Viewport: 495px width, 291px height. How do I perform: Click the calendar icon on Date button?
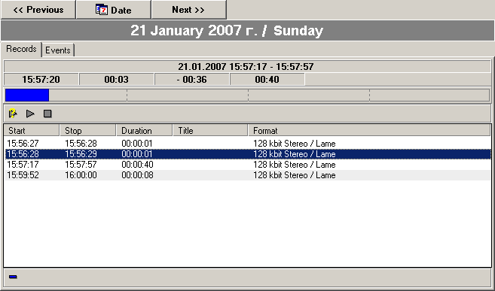102,10
